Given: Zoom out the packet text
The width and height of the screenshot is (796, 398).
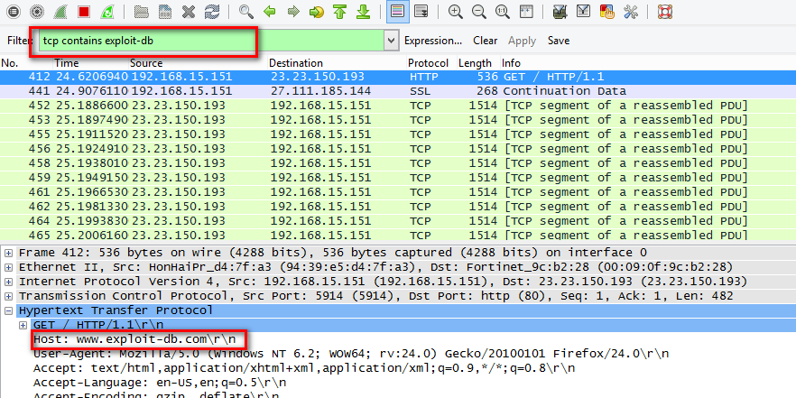Looking at the screenshot, I should [x=478, y=11].
